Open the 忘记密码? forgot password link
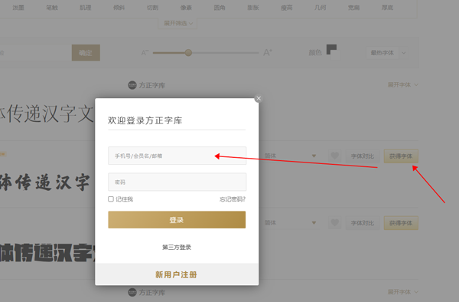This screenshot has width=459, height=302. 233,199
